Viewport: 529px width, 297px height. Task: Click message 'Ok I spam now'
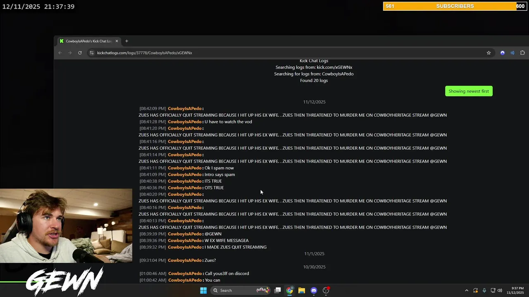[x=219, y=168]
